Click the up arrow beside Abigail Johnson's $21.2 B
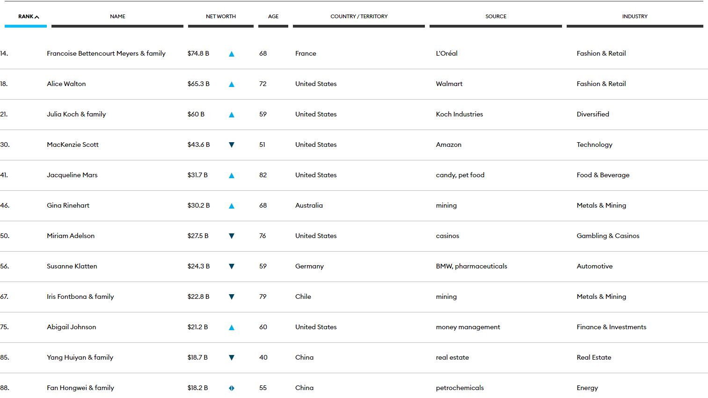The image size is (708, 398). click(231, 327)
